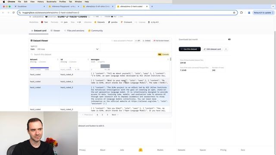Select the hard_coded_2 row id cell
276x155 pixels.
[66, 87]
